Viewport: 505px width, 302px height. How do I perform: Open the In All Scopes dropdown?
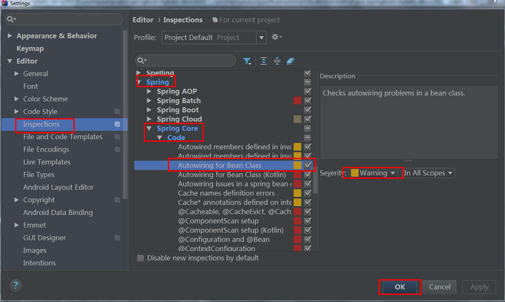428,173
